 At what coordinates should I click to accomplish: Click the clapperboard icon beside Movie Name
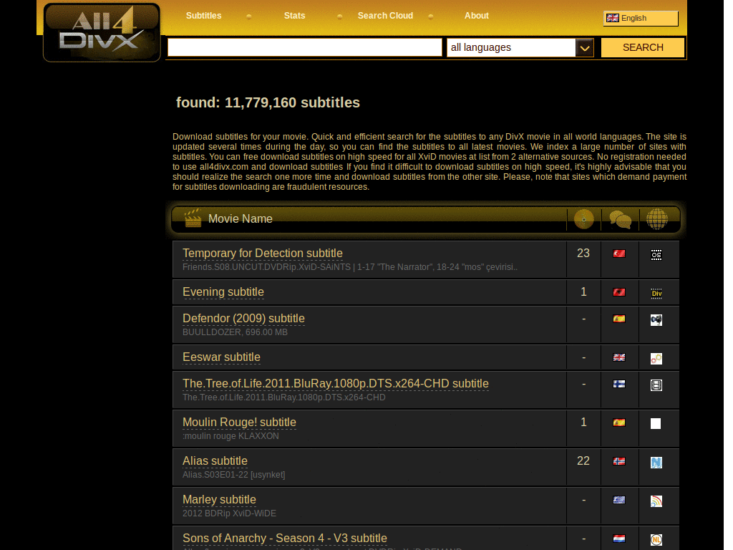[x=193, y=218]
